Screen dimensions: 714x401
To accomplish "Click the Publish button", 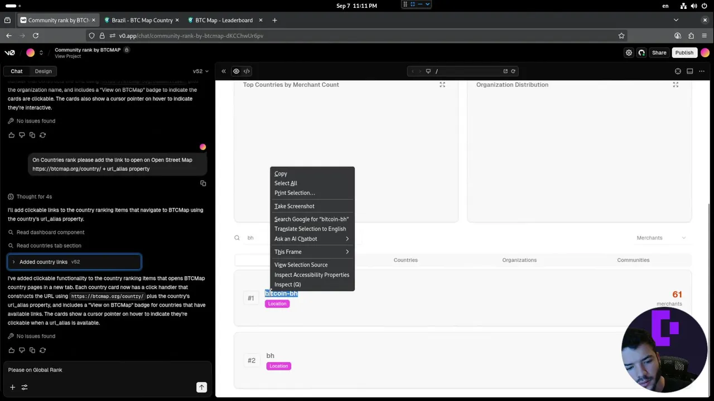I will click(684, 53).
